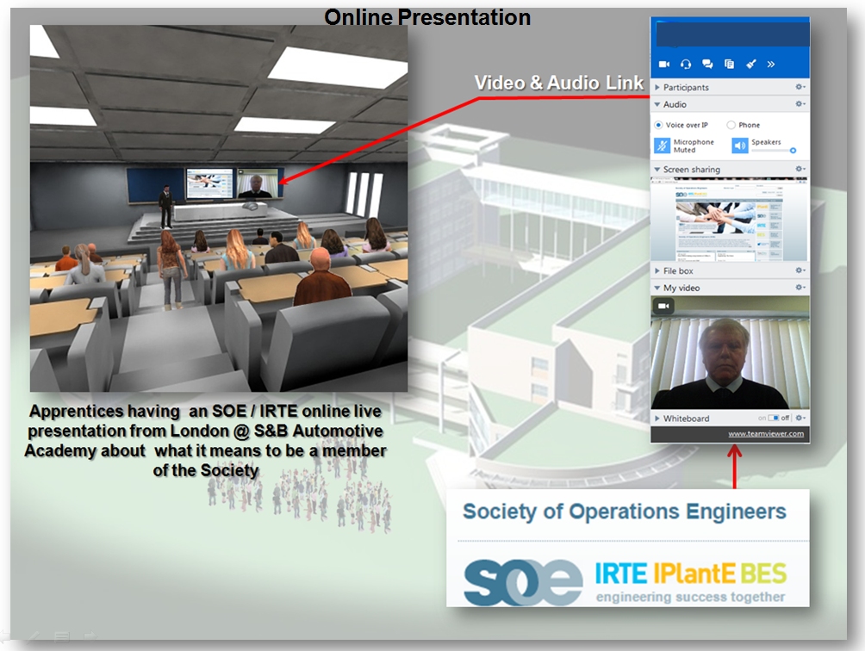Open the chat bubbles icon in toolbar

coord(707,65)
